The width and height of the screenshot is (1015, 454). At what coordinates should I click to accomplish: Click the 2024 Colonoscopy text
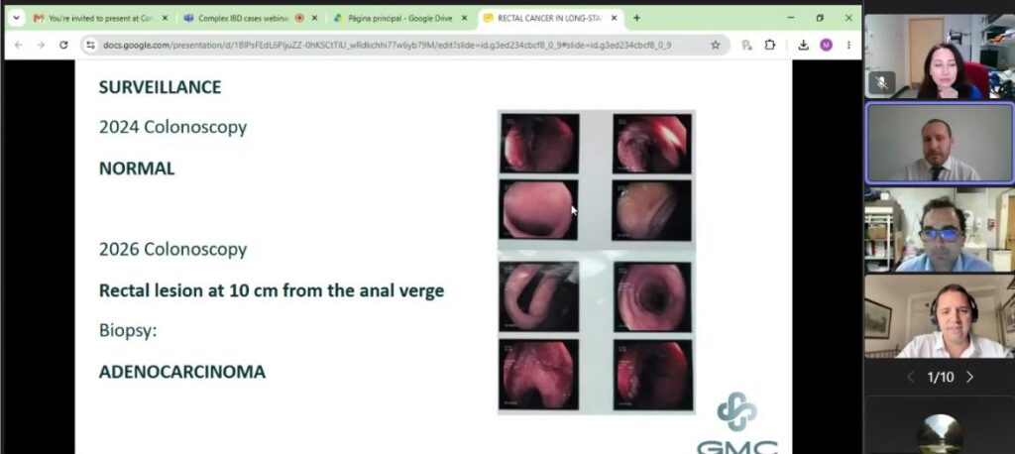coord(172,127)
